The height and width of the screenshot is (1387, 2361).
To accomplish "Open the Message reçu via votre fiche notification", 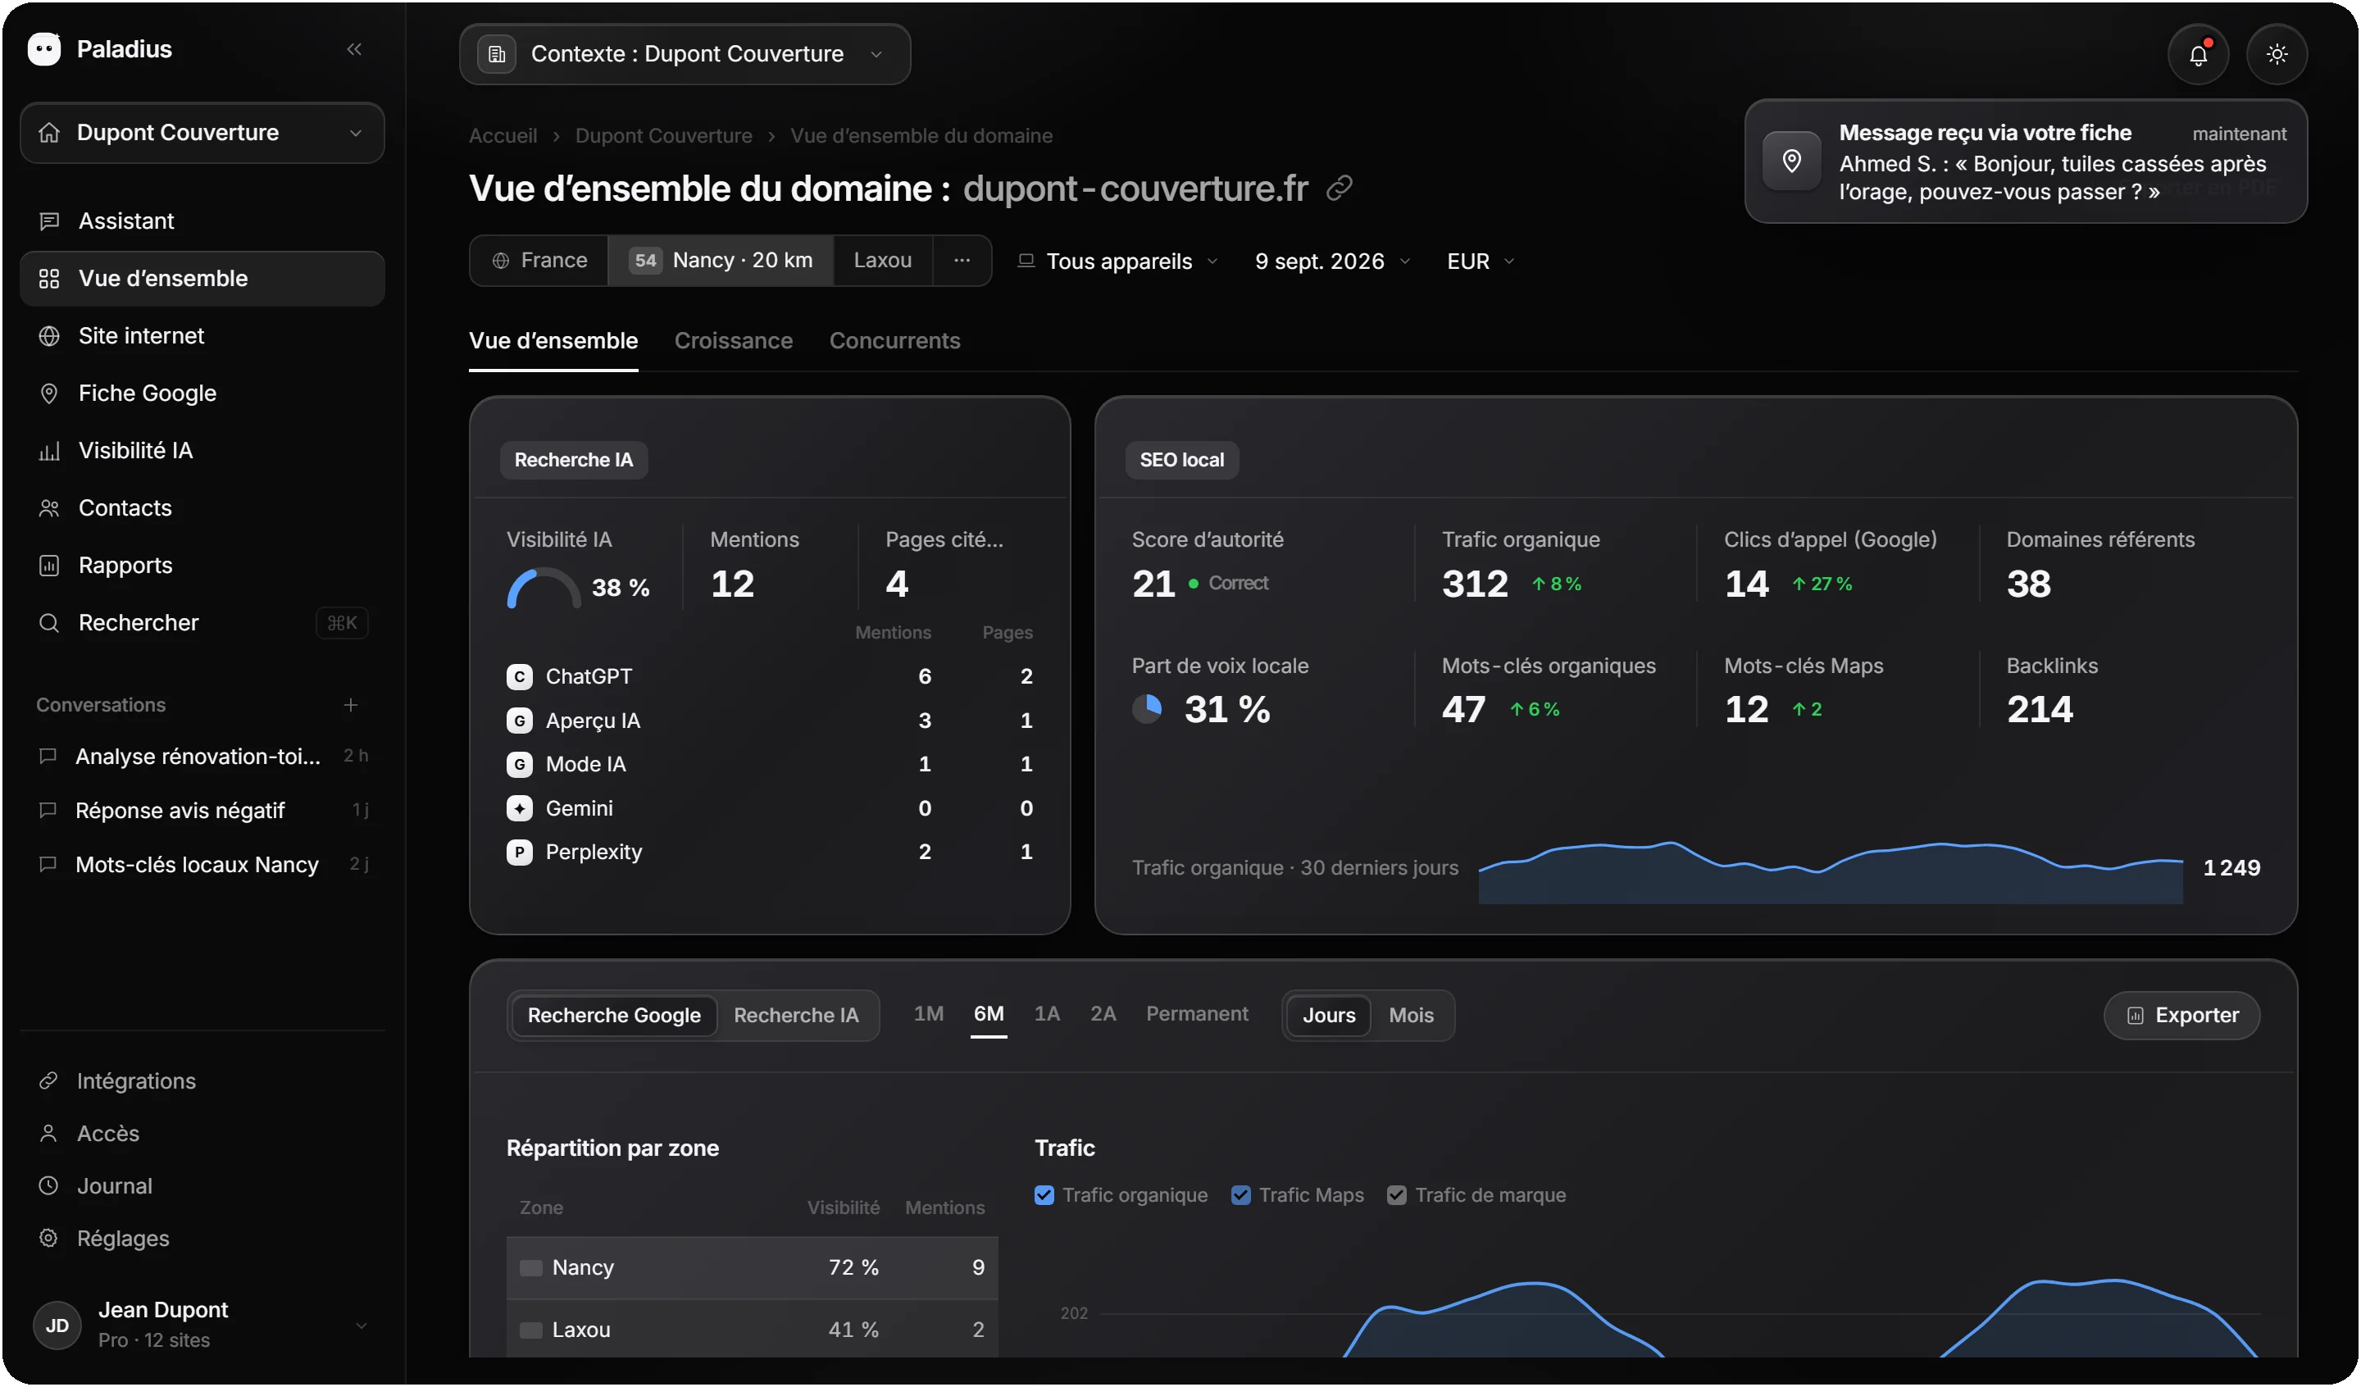I will click(2026, 161).
